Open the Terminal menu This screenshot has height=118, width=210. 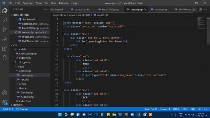[x=63, y=3]
